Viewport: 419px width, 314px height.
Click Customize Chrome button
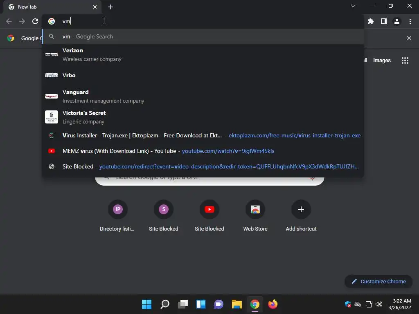pos(378,281)
